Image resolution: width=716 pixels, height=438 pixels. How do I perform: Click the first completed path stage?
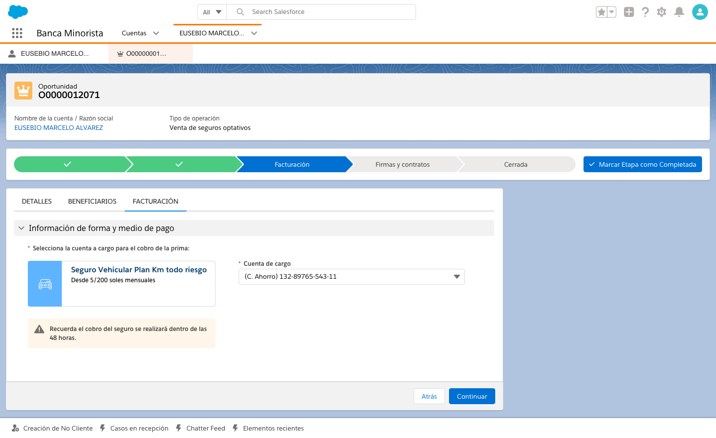point(70,164)
